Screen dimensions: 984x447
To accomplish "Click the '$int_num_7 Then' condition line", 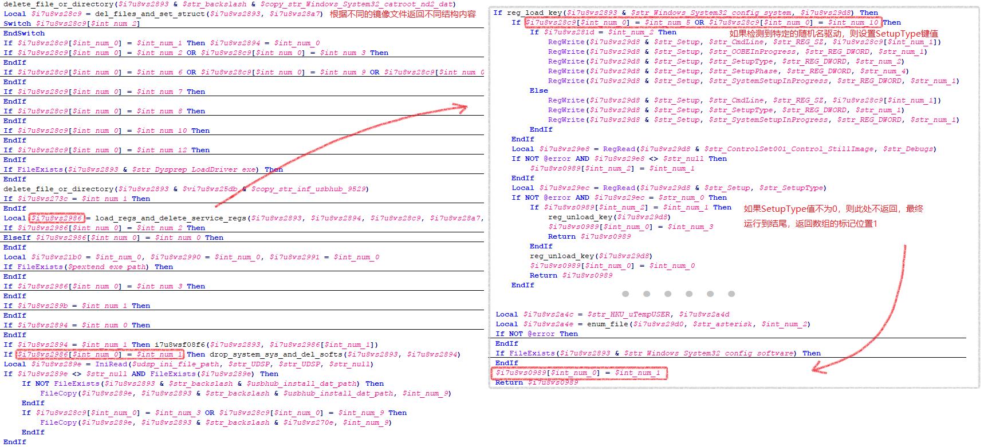I will 104,92.
